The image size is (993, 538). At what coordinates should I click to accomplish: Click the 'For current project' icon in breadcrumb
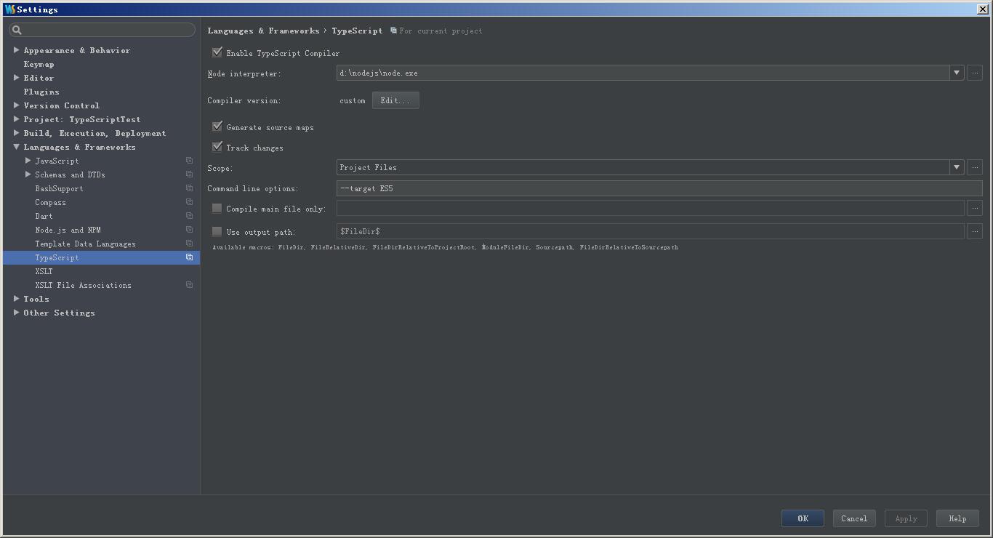(x=393, y=31)
